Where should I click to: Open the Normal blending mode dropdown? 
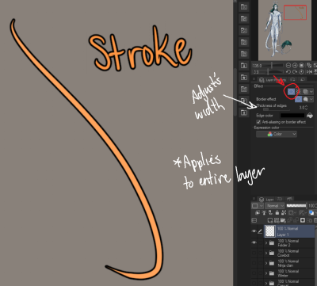(x=274, y=205)
